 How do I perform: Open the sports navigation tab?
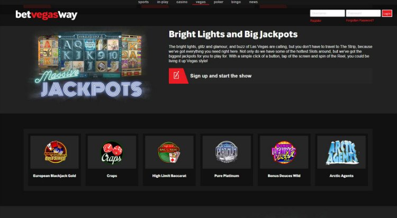[143, 2]
